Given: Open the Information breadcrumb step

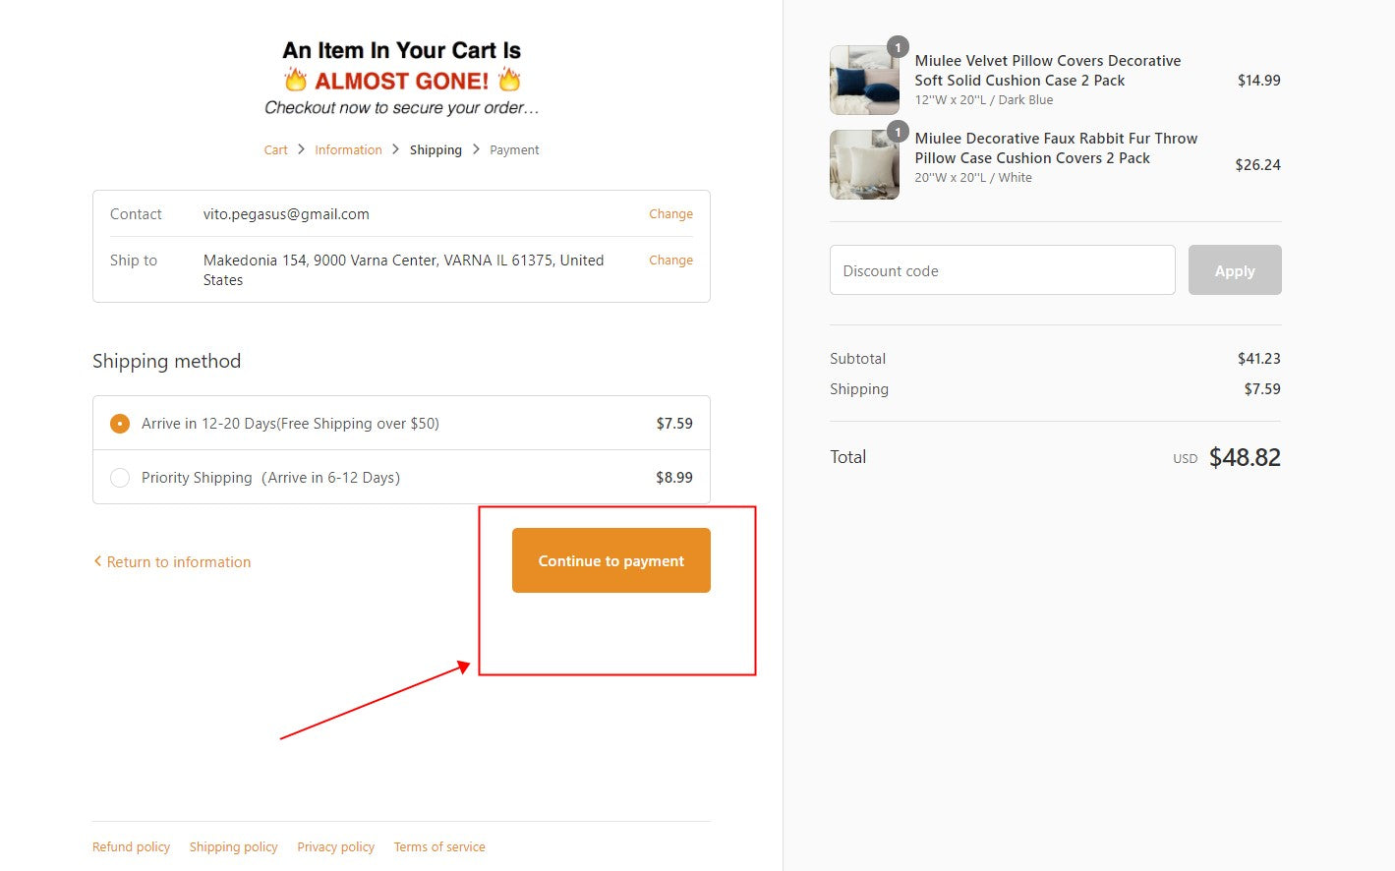Looking at the screenshot, I should 348,150.
